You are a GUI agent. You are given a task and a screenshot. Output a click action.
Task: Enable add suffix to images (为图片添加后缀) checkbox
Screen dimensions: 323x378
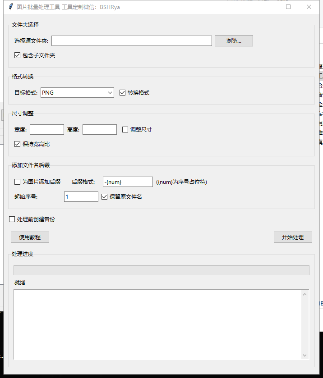[x=18, y=182]
